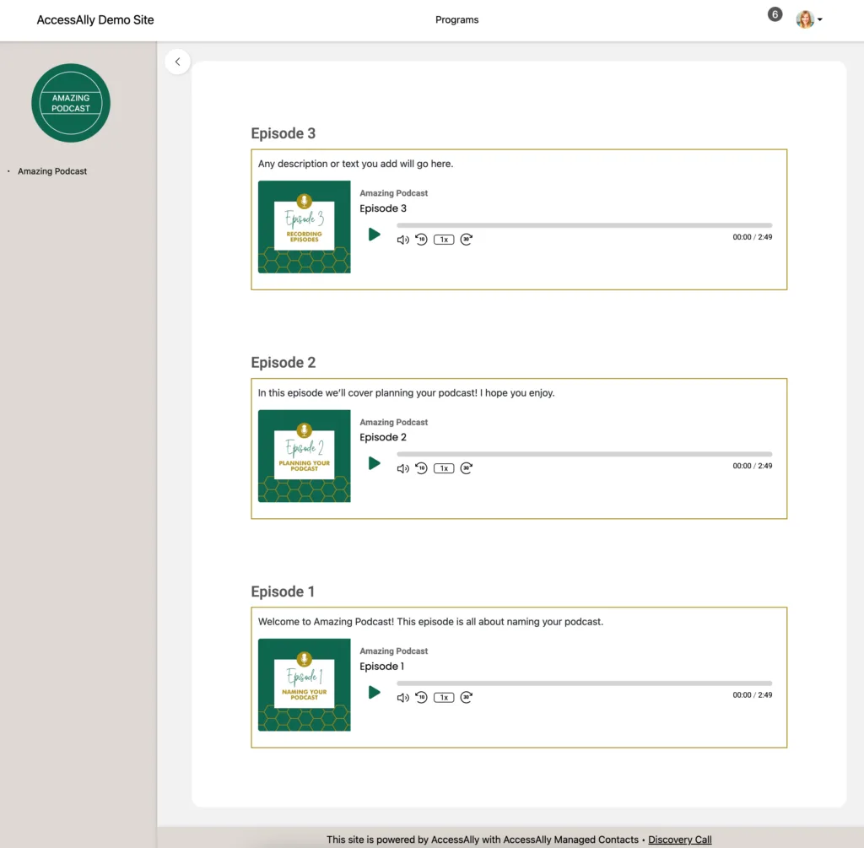Rewind Episode 3 by 10 seconds

pos(421,240)
